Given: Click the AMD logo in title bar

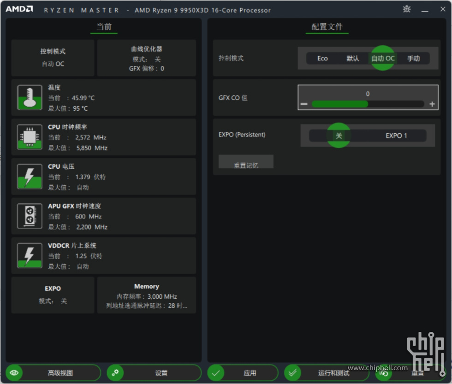Looking at the screenshot, I should 19,9.
